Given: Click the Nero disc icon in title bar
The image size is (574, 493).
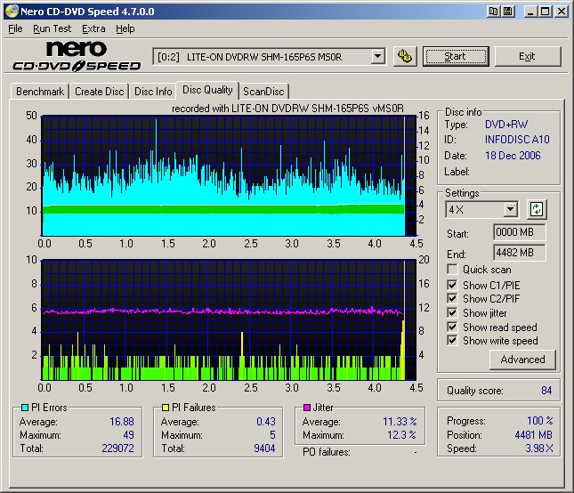Looking at the screenshot, I should pos(12,11).
